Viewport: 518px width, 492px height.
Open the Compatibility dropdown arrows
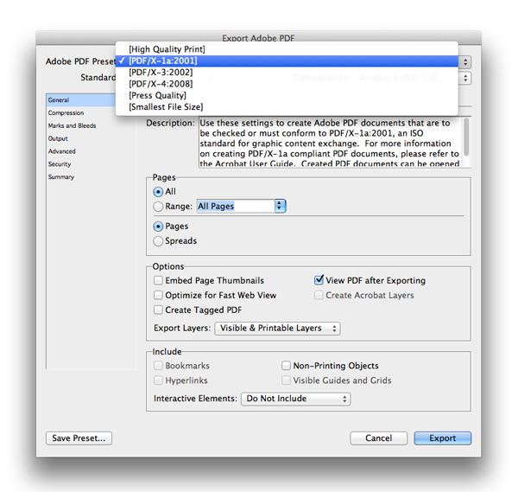[x=465, y=78]
